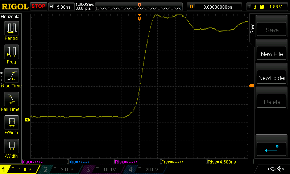290x174 pixels.
Task: Enable channel 3 at 10.0 V
Action: click(x=104, y=169)
